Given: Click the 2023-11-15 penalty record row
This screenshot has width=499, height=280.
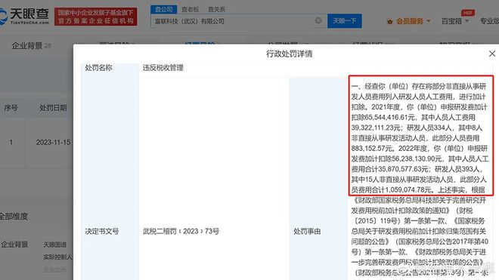Looking at the screenshot, I should [36, 143].
